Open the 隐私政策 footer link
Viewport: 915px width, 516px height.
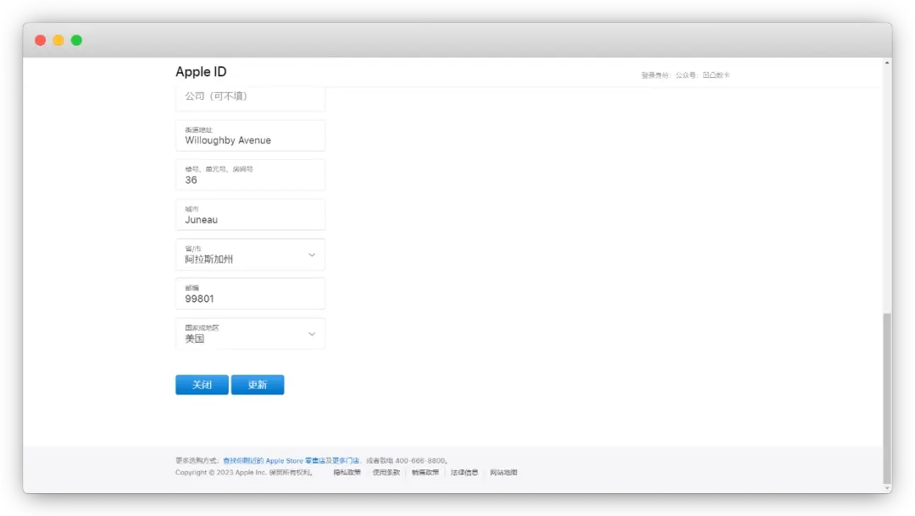(347, 472)
